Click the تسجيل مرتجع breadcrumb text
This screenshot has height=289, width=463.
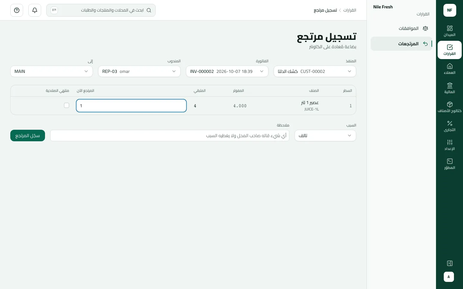pos(325,10)
